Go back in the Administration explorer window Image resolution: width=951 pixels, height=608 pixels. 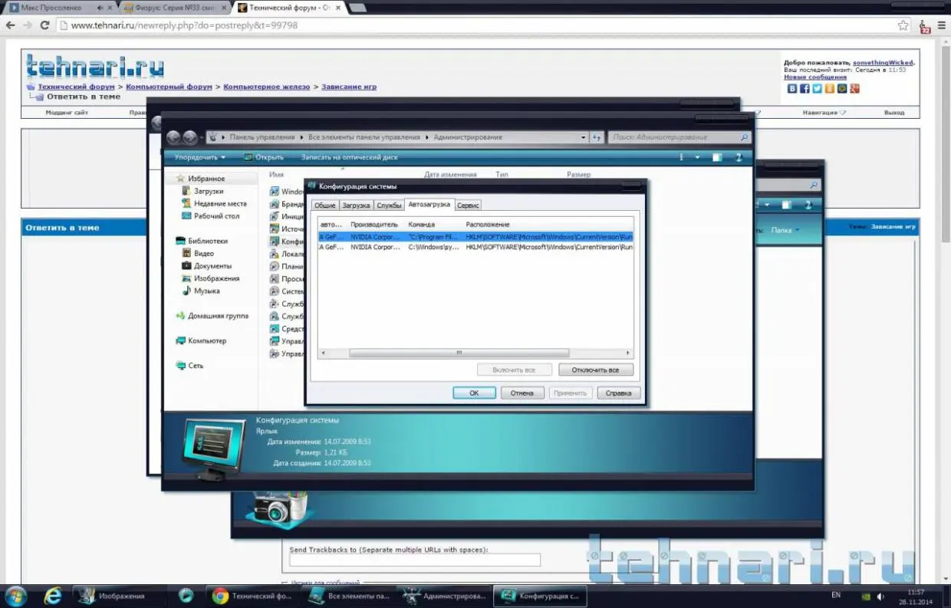173,138
